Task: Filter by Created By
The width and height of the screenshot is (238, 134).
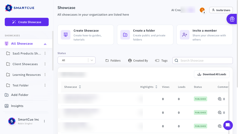Action: pyautogui.click(x=138, y=61)
